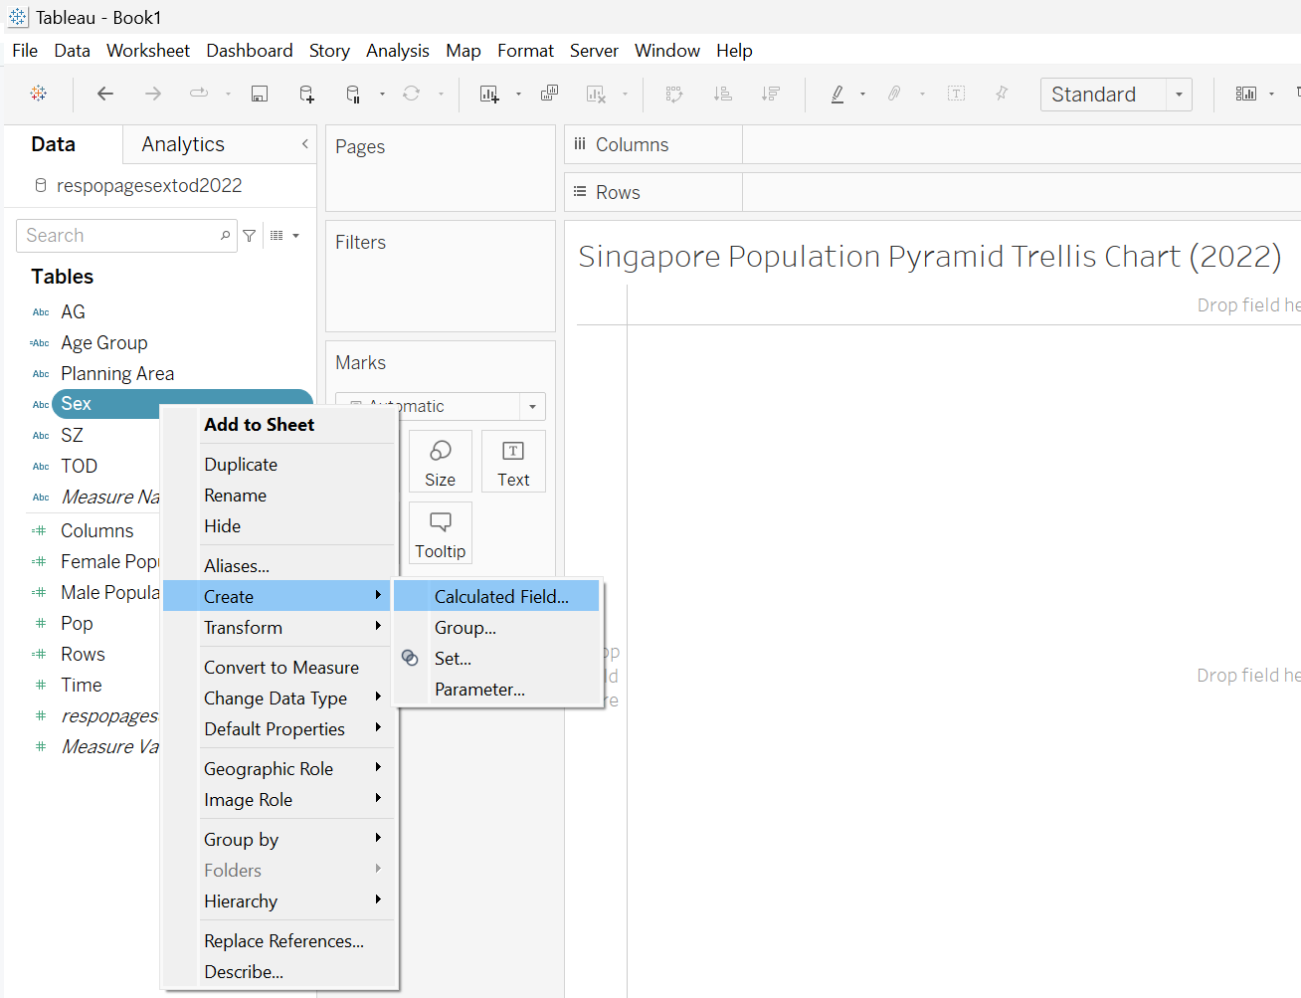
Task: Open the Tooltip marks card button
Action: click(x=440, y=533)
